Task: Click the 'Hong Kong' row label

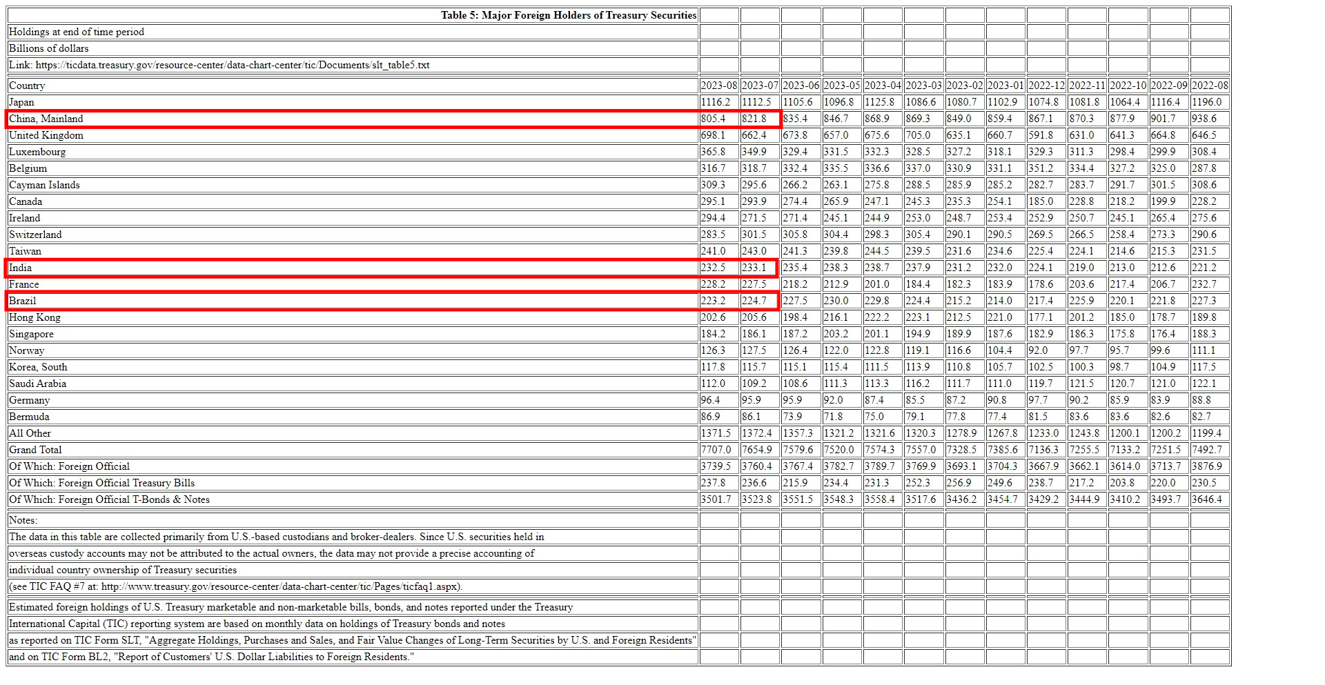Action: coord(353,317)
